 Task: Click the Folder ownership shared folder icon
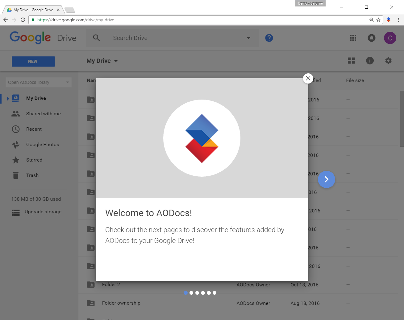point(91,303)
